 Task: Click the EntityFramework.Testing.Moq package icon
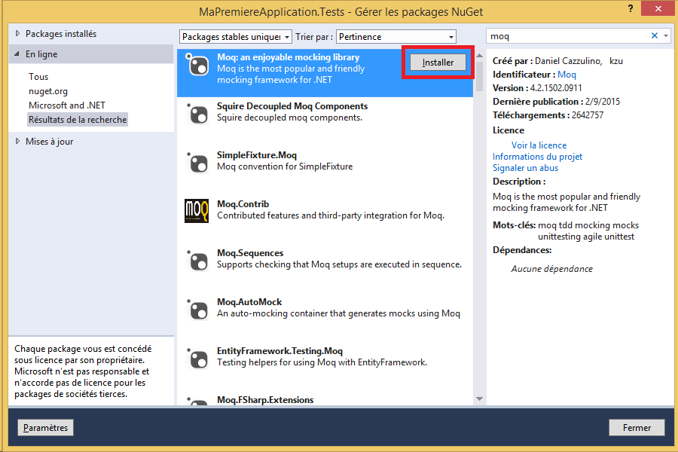click(x=197, y=359)
